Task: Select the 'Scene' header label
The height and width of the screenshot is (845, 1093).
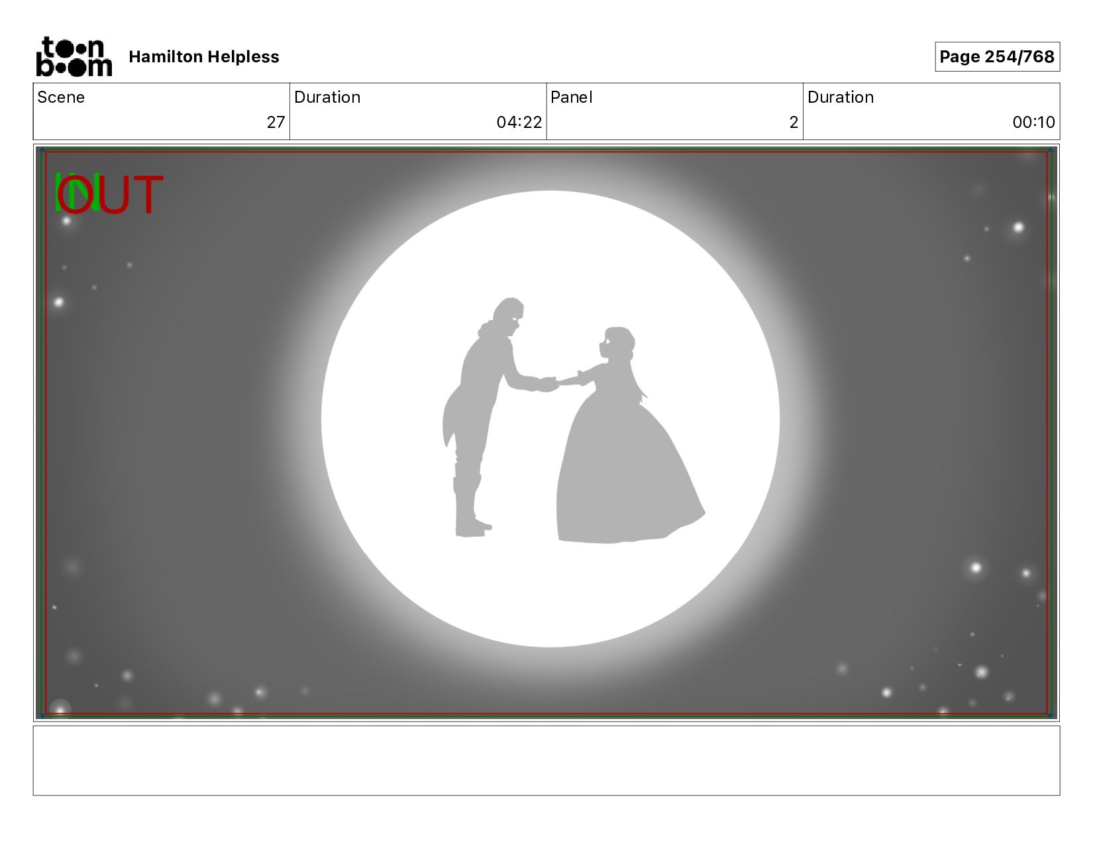Action: [x=61, y=97]
